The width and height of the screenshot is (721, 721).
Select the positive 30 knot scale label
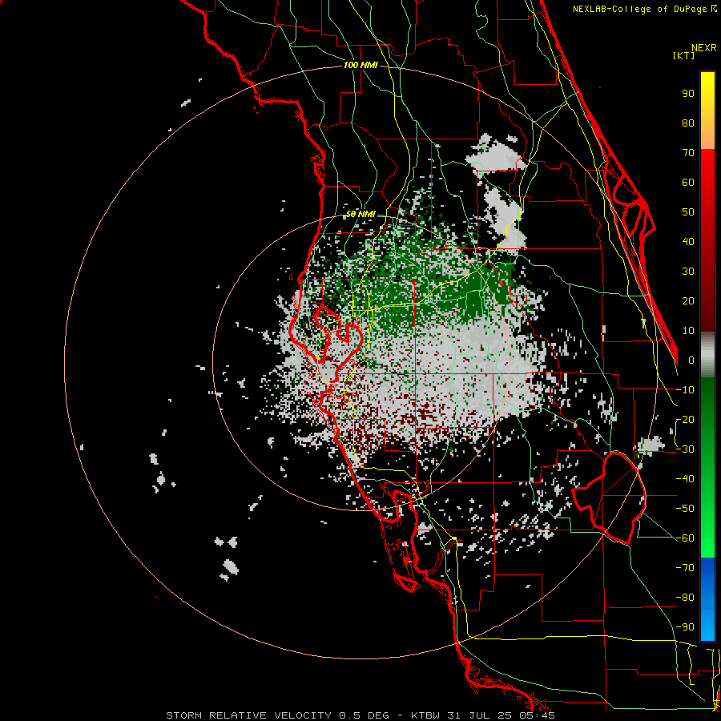pyautogui.click(x=688, y=272)
